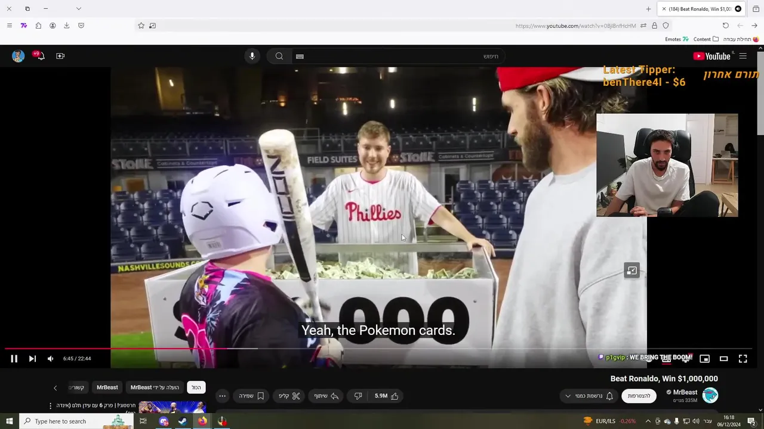764x429 pixels.
Task: Dislike the video
Action: click(358, 396)
